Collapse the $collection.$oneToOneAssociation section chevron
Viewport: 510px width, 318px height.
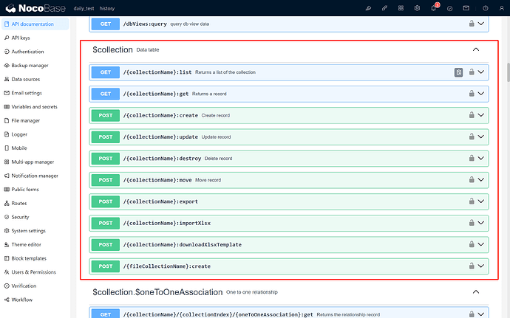[476, 291]
